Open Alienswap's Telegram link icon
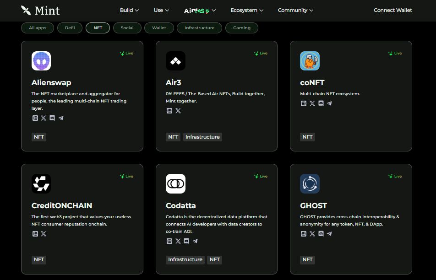The height and width of the screenshot is (280, 436). click(x=61, y=118)
